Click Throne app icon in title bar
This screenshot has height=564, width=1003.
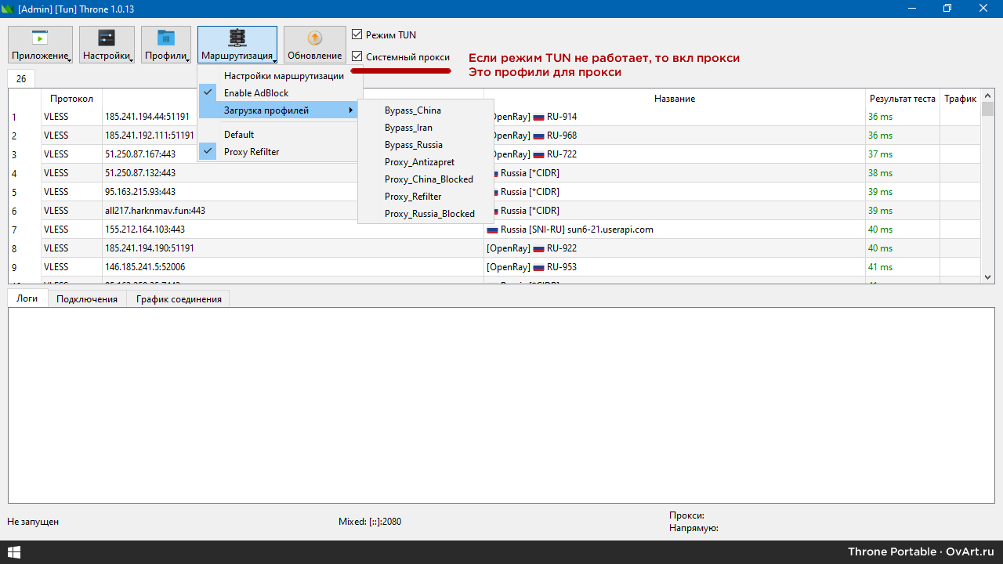click(x=9, y=9)
